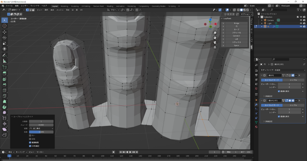
Task: Click the 係数 factor slider
Action: click(x=41, y=132)
